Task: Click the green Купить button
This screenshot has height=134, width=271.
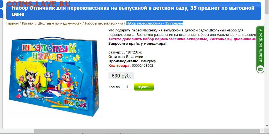Action: point(144,87)
